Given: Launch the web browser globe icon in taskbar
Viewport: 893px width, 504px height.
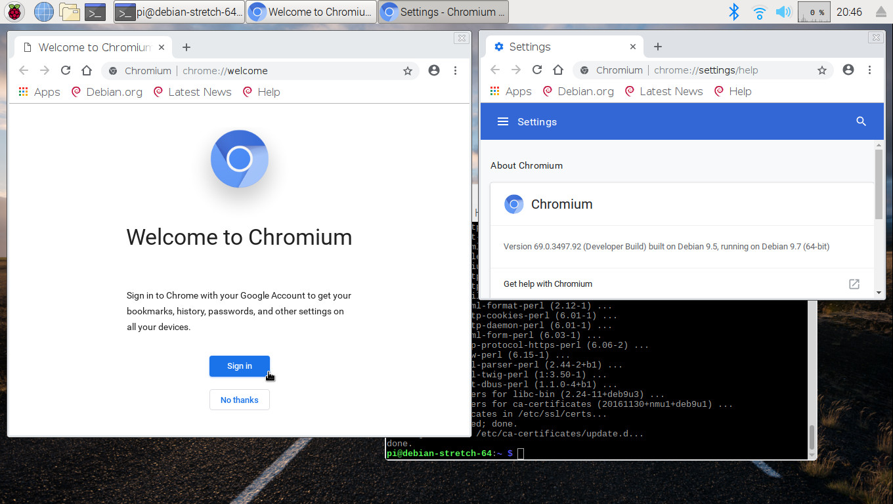Looking at the screenshot, I should (43, 11).
